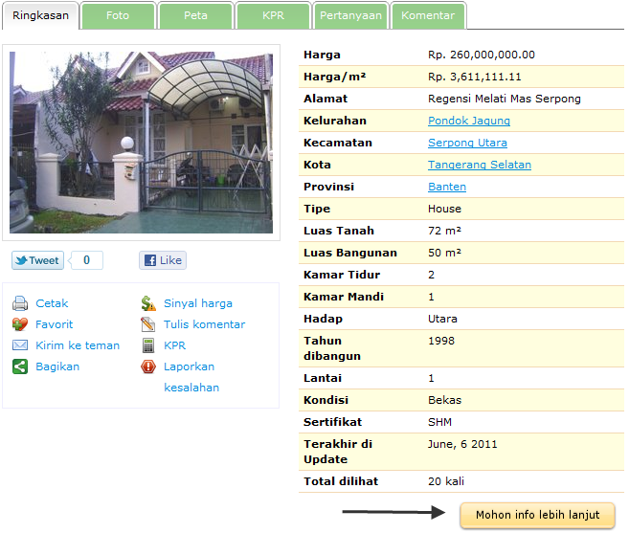Screen dimensions: 629x533
Task: Click the Laporkan kesalahan link
Action: [x=191, y=377]
